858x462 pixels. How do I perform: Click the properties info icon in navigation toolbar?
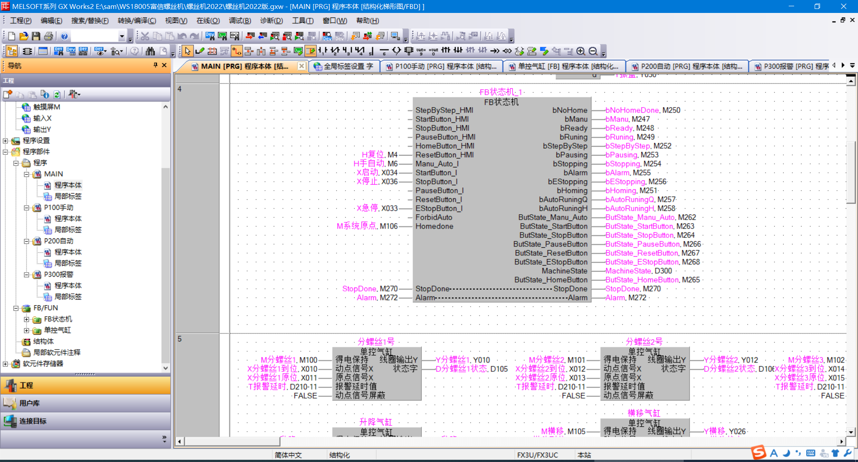(x=45, y=94)
